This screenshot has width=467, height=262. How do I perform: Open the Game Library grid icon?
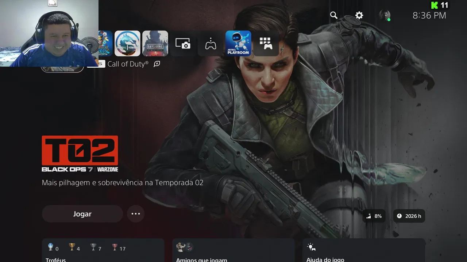pyautogui.click(x=266, y=43)
